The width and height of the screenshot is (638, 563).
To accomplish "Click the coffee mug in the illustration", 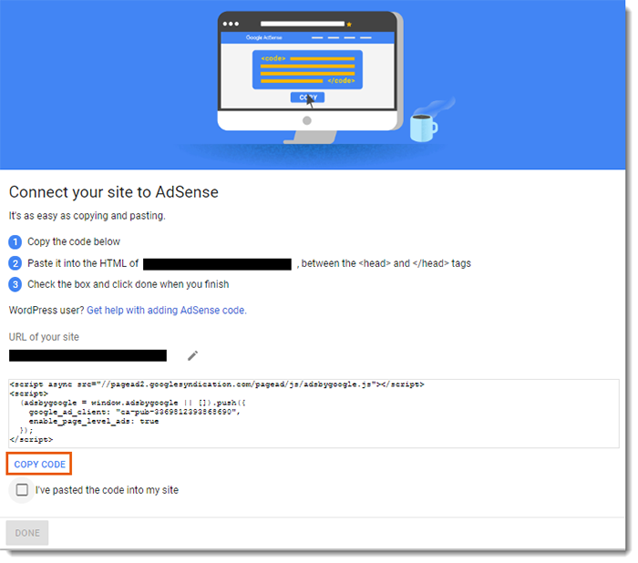I will click(x=422, y=127).
